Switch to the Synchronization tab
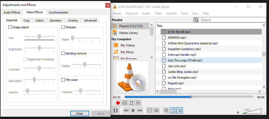The image size is (269, 119). pyautogui.click(x=59, y=12)
